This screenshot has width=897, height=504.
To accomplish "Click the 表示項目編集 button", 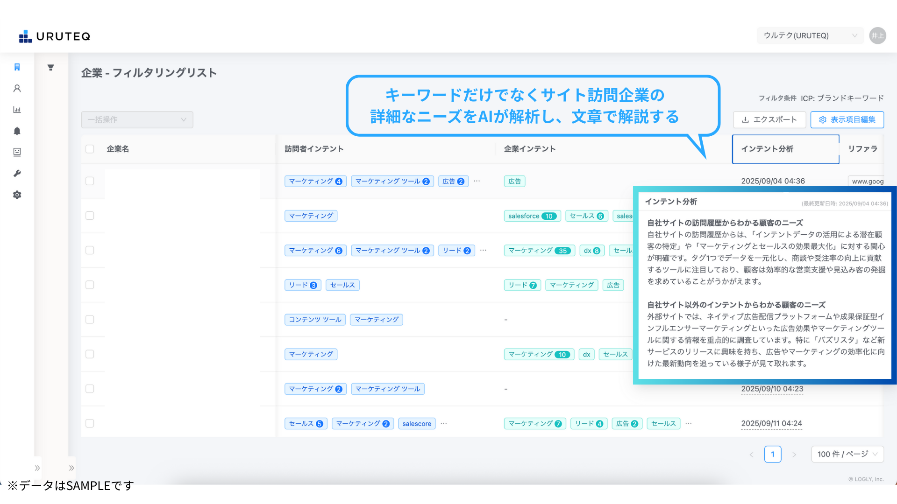I will [847, 120].
